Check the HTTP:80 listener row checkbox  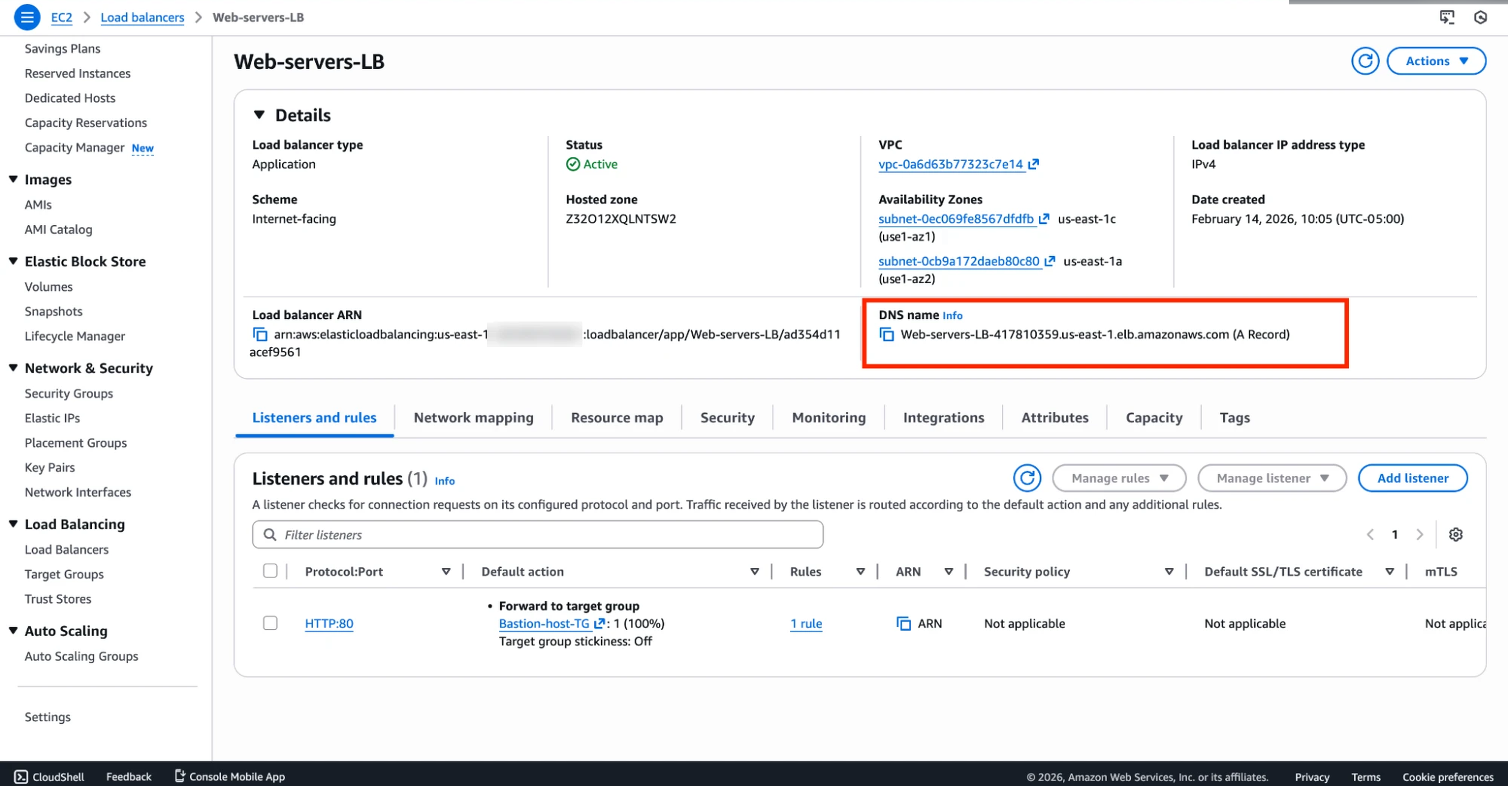270,623
